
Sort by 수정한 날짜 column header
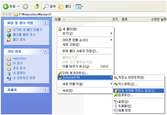pos(157,19)
